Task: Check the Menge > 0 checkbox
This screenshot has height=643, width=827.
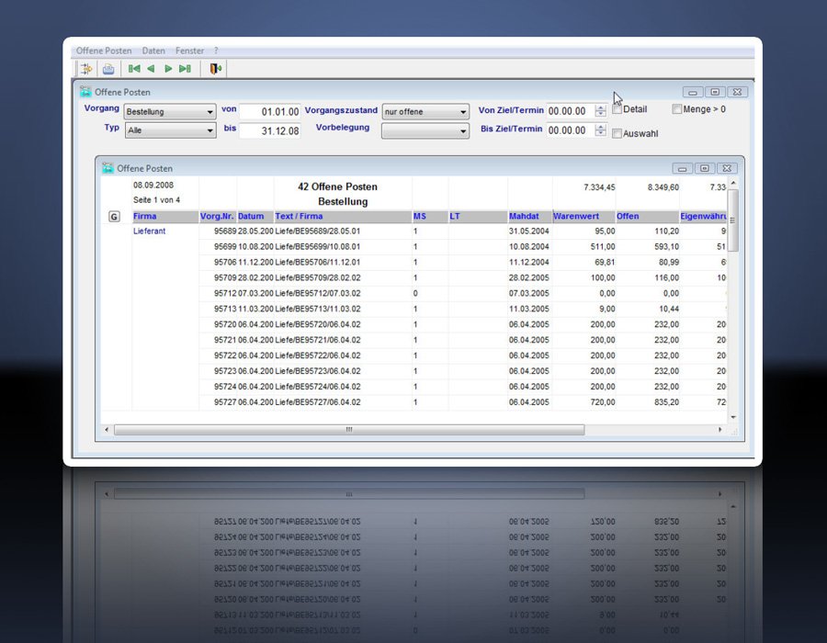Action: point(677,109)
